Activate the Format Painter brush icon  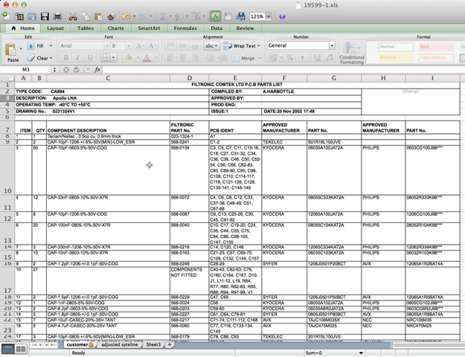pyautogui.click(x=112, y=16)
